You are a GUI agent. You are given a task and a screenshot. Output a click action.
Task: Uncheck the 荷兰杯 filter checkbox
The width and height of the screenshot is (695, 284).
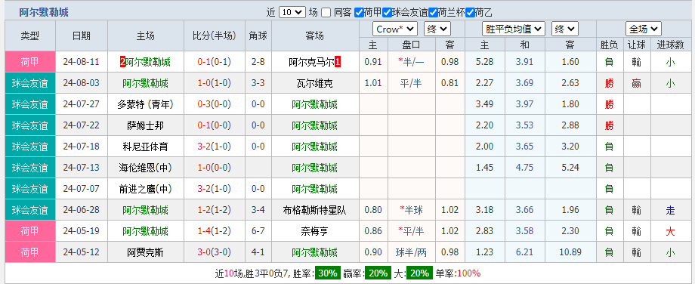(433, 12)
